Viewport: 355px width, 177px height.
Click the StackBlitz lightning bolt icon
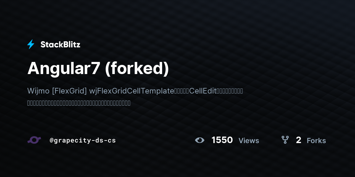[31, 45]
